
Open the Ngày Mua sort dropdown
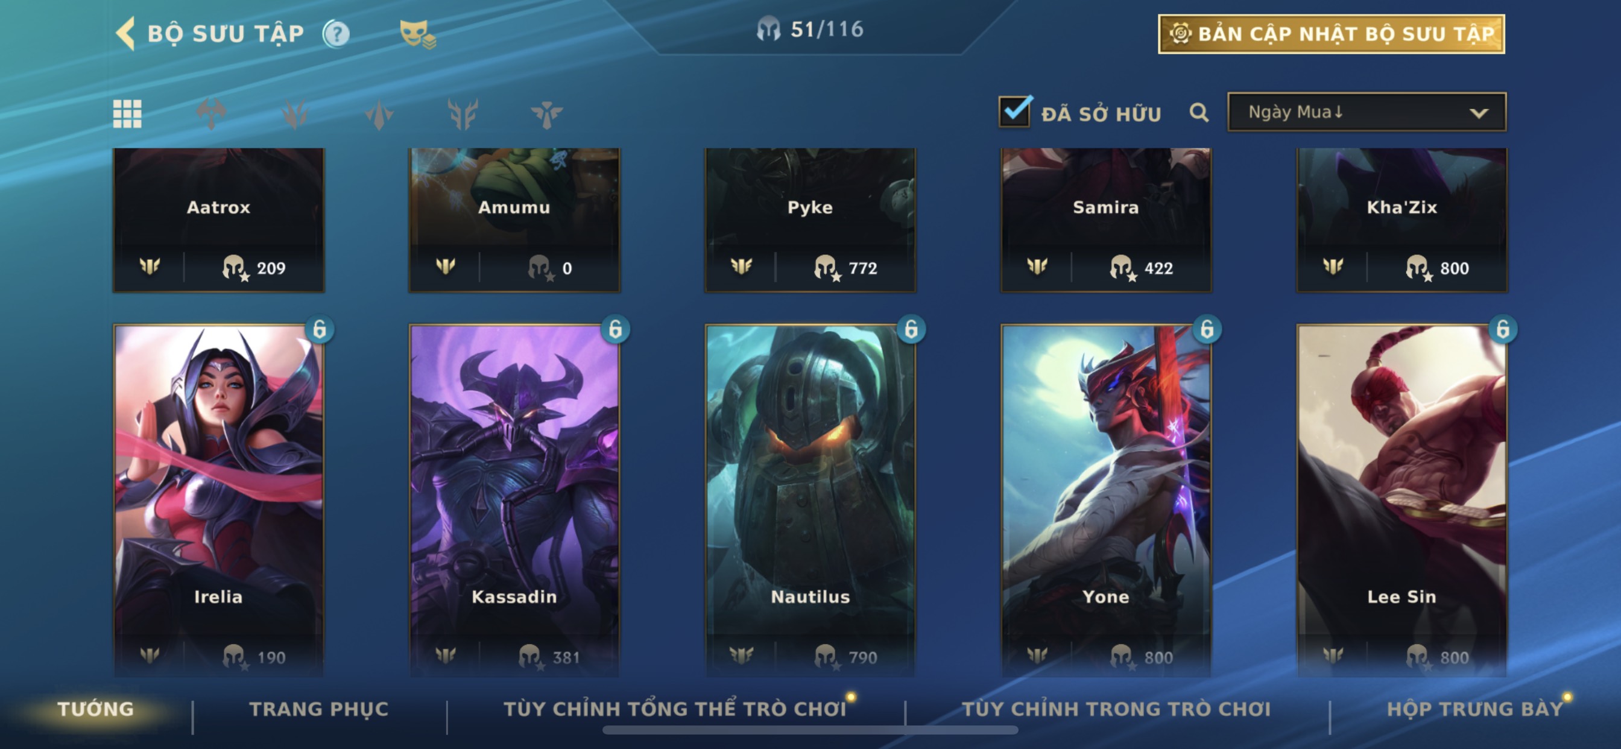pos(1366,112)
